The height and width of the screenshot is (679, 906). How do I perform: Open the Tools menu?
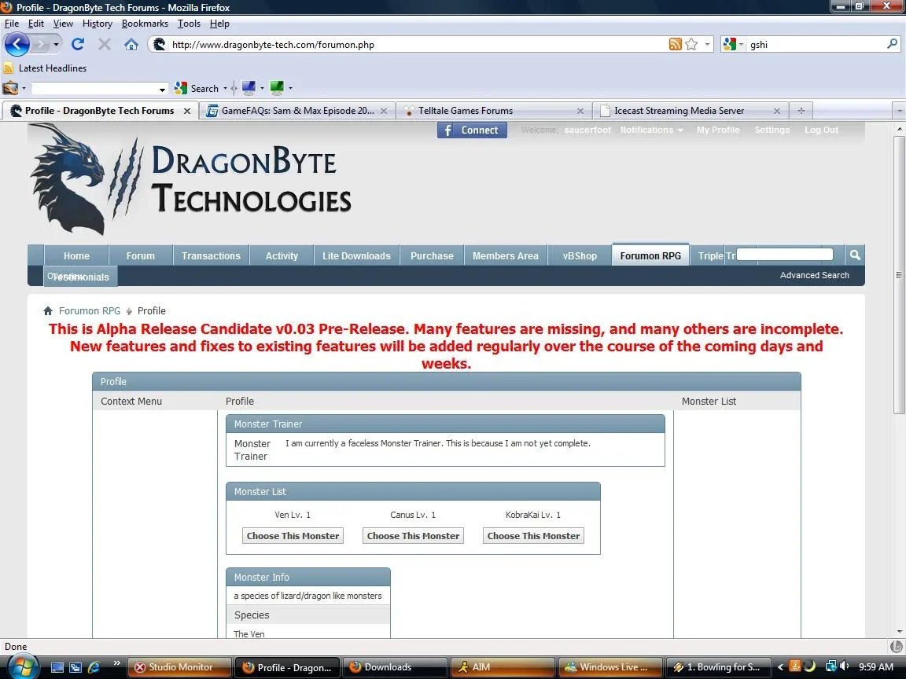[x=189, y=24]
